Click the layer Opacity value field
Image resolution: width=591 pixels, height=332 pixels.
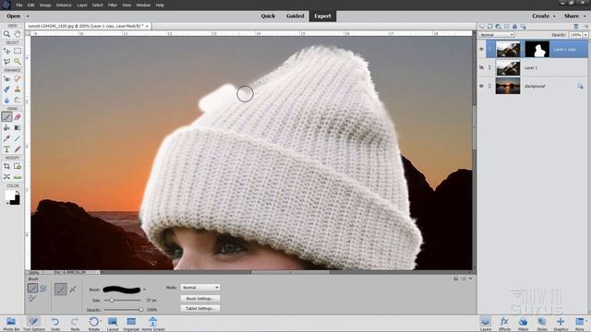click(575, 35)
